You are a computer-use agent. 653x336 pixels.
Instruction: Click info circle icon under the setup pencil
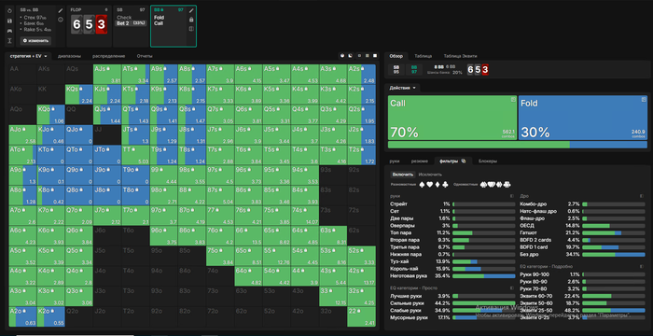(x=61, y=20)
